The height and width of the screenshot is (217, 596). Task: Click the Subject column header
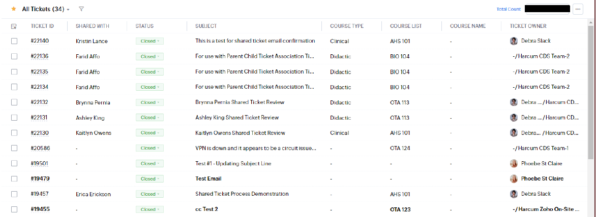206,26
